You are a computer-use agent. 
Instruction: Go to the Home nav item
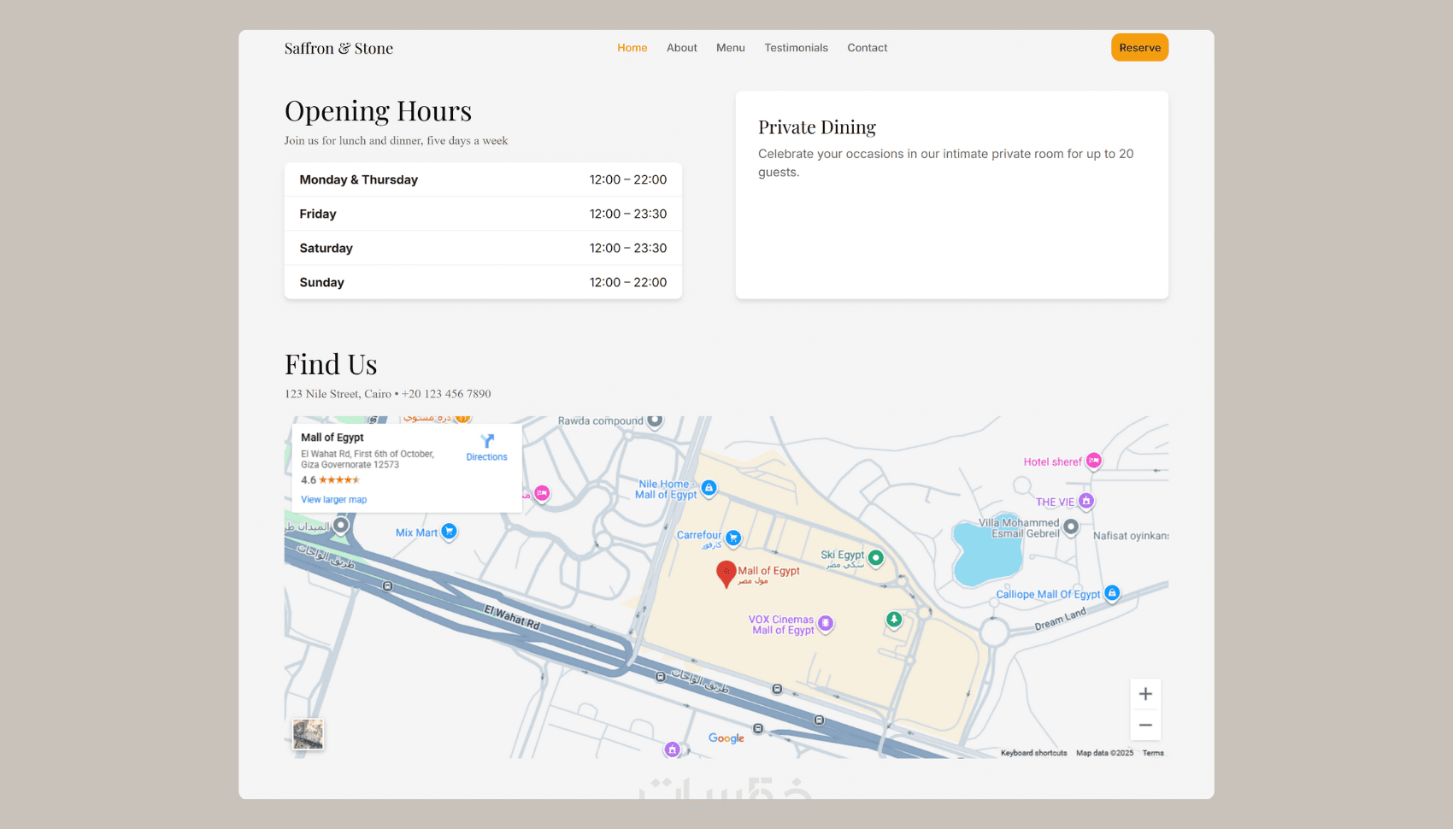632,48
